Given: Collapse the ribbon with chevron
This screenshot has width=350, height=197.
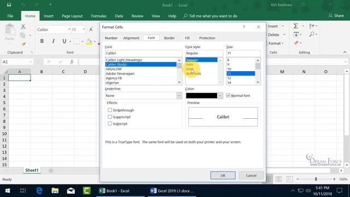Looking at the screenshot, I should 345,53.
